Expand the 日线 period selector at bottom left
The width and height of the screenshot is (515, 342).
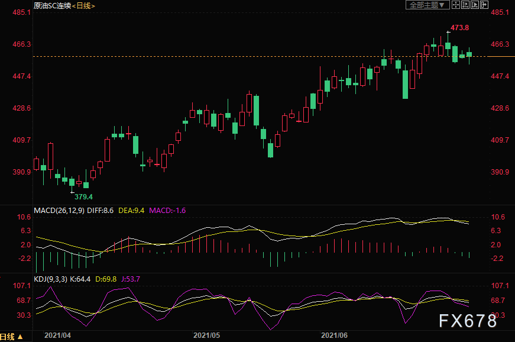pos(12,337)
